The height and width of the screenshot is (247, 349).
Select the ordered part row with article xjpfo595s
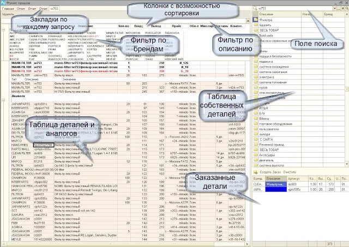tap(300, 189)
